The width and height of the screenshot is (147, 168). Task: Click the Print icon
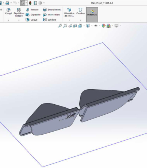7,3
